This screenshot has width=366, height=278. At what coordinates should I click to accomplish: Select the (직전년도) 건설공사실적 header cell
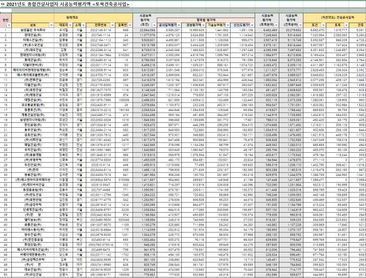pyautogui.click(x=334, y=18)
